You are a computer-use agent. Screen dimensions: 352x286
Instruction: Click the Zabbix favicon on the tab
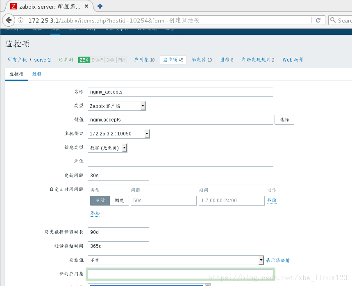pyautogui.click(x=14, y=6)
